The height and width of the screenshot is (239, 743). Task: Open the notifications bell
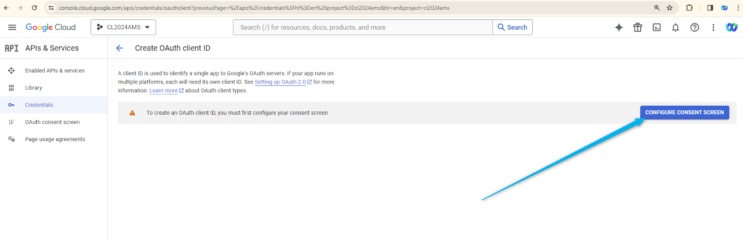click(675, 27)
